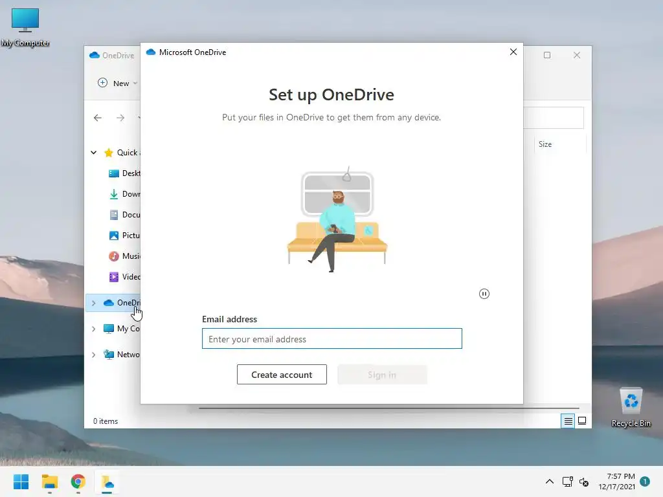Go forward using the forward arrow in File Explorer
Screen dimensions: 663x497
(120, 118)
